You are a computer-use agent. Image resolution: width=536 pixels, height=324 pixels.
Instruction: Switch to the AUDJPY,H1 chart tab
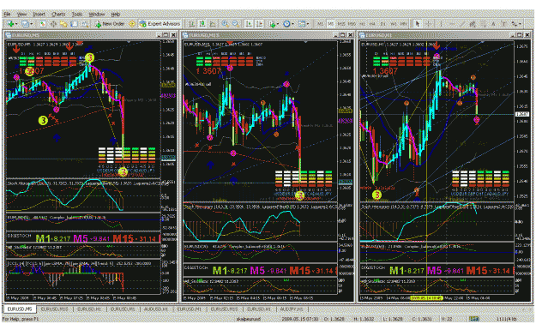292,309
